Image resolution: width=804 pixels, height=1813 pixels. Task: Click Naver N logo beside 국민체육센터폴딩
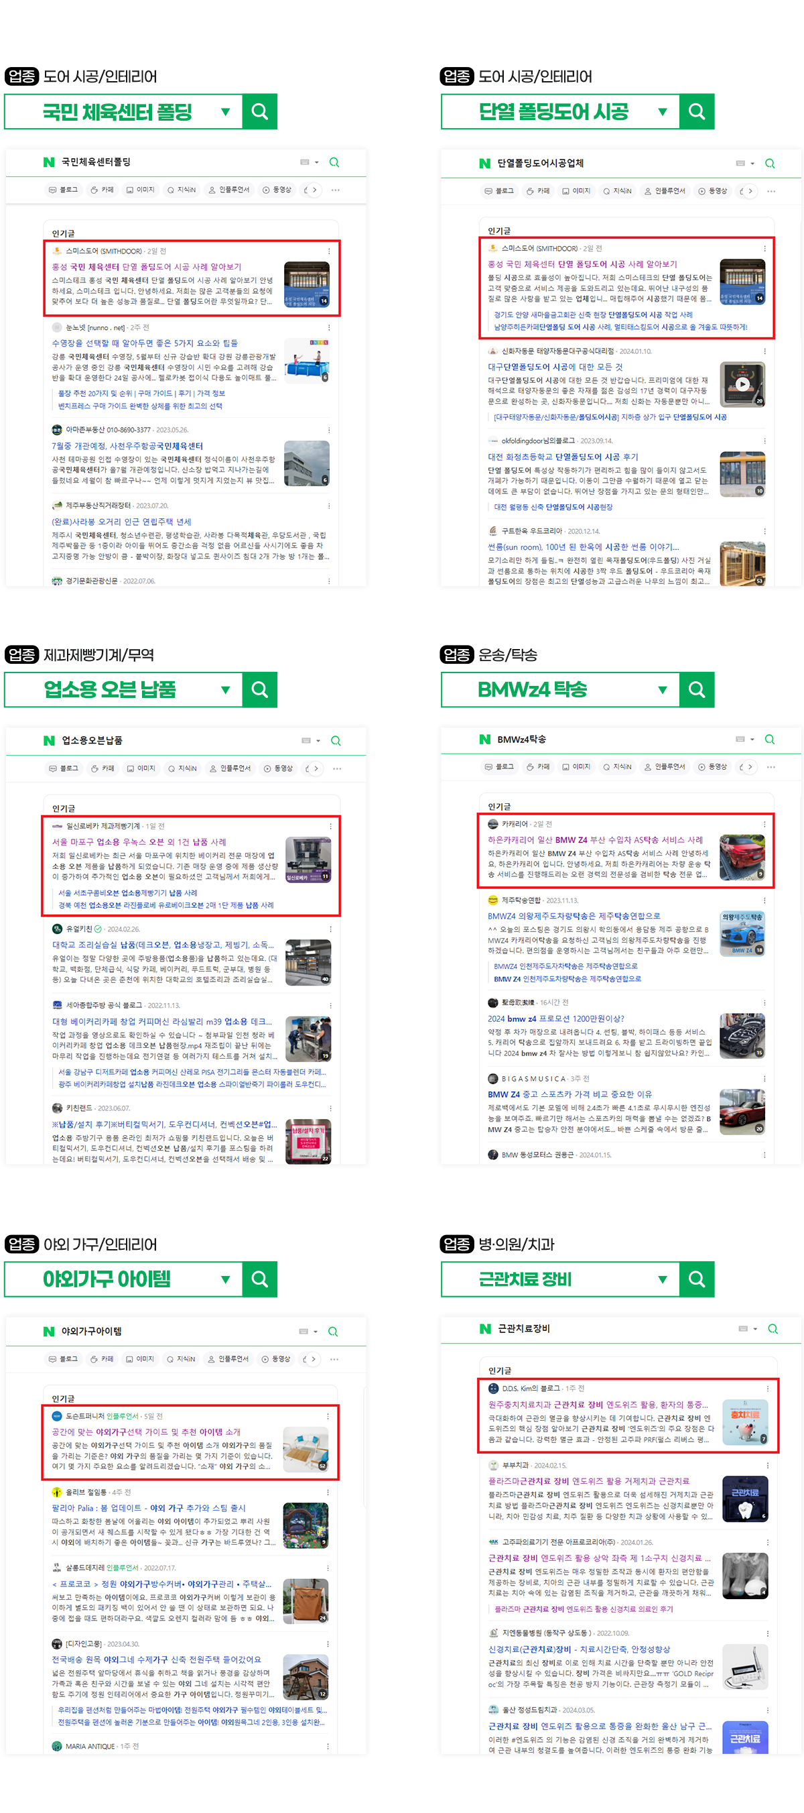pos(48,162)
